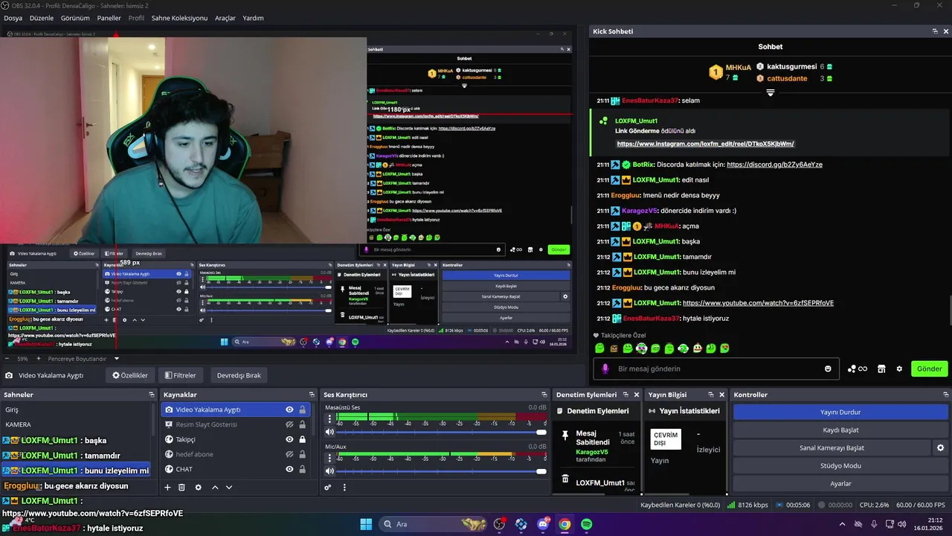Unlock the Takipçi source
952x536 pixels.
(x=302, y=439)
